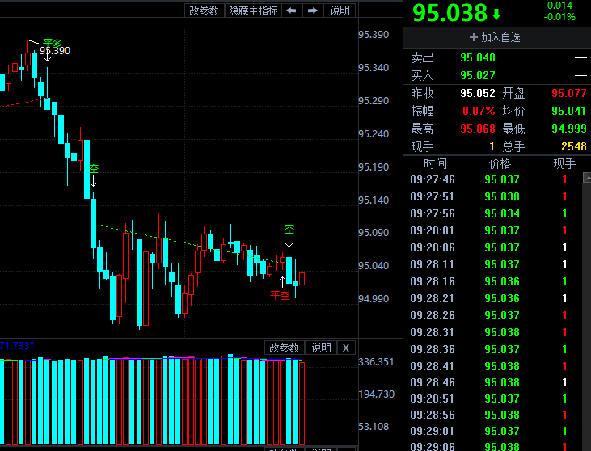Click the 现手 column header
Image resolution: width=591 pixels, height=451 pixels.
[564, 163]
